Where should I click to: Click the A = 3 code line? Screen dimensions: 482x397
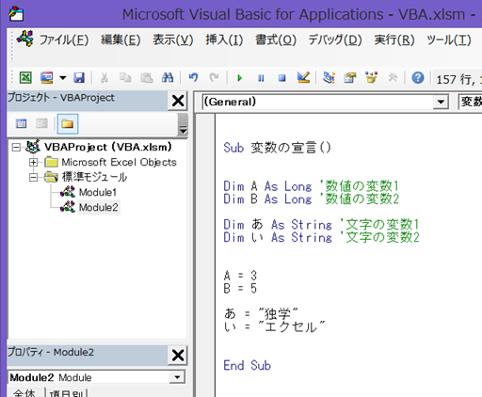point(240,276)
